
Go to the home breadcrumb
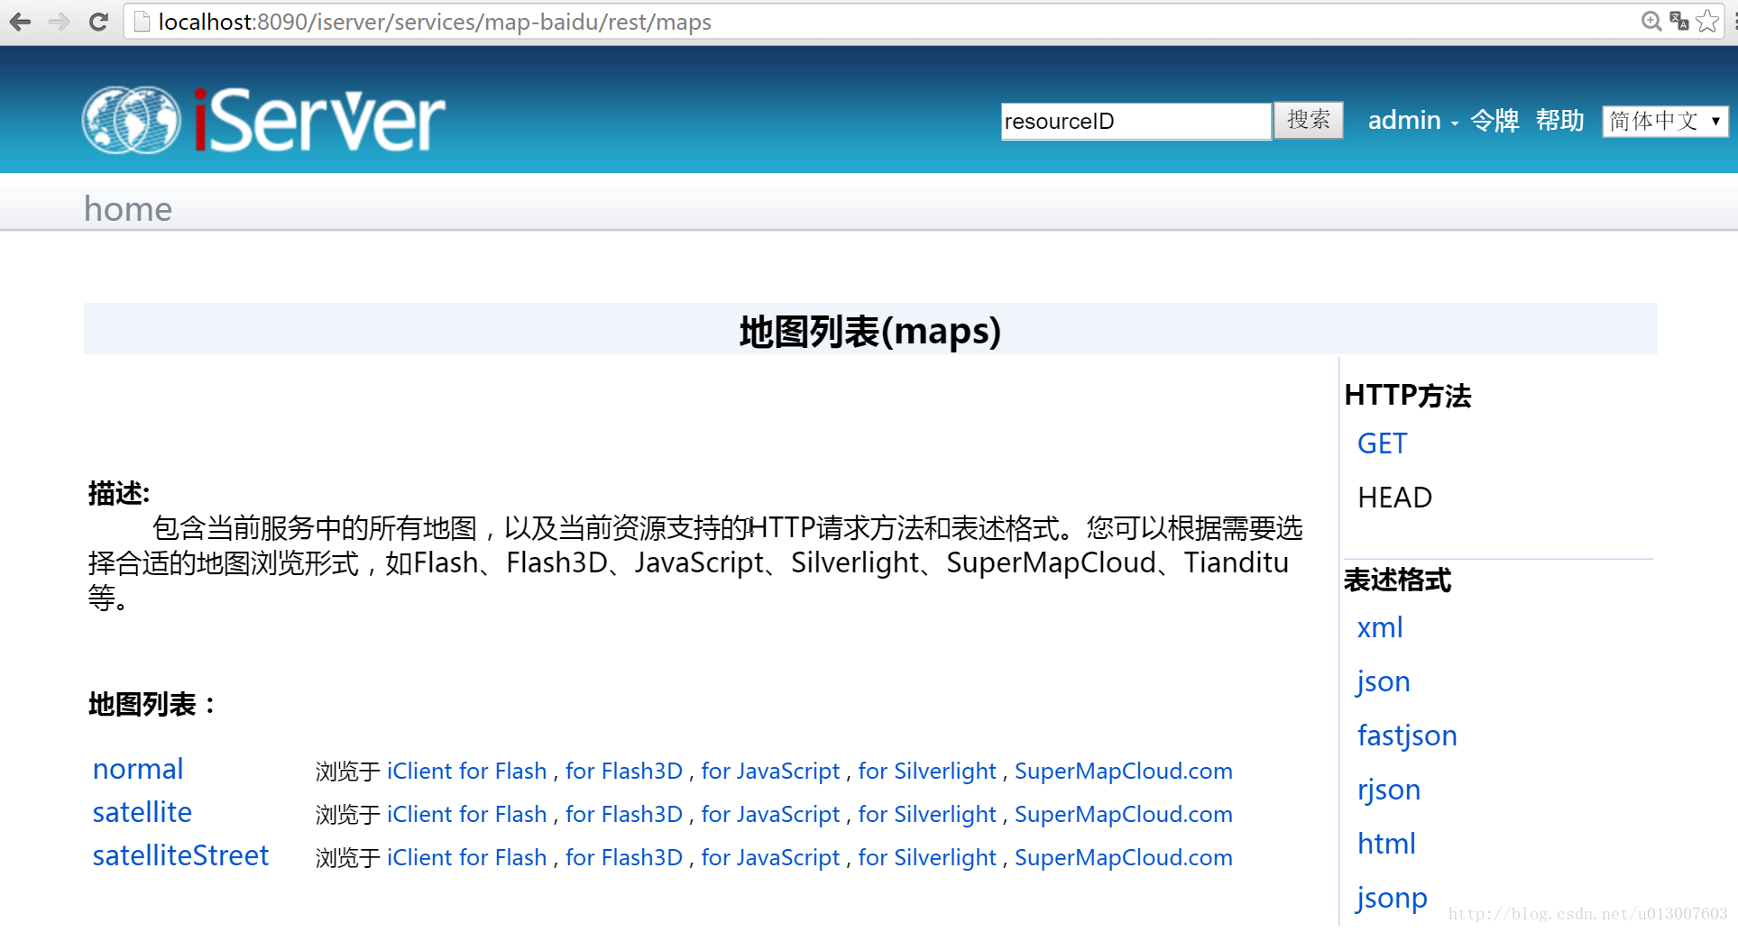tap(128, 209)
